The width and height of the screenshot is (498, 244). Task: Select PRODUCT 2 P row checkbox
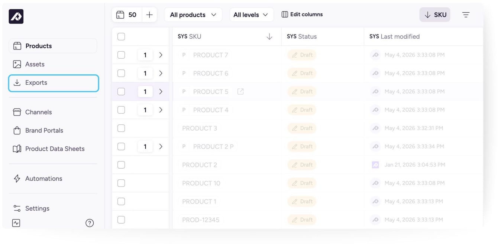(121, 147)
